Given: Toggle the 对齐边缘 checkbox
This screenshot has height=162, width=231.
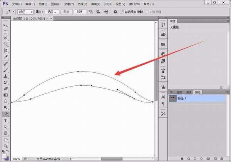Looking at the screenshot, I should pyautogui.click(x=146, y=12).
